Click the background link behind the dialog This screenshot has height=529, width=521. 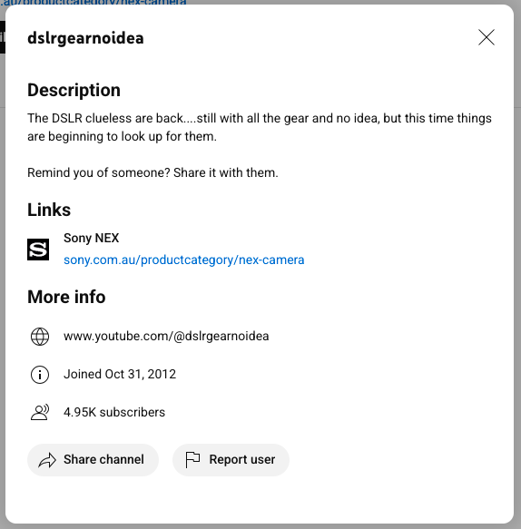pos(93,3)
